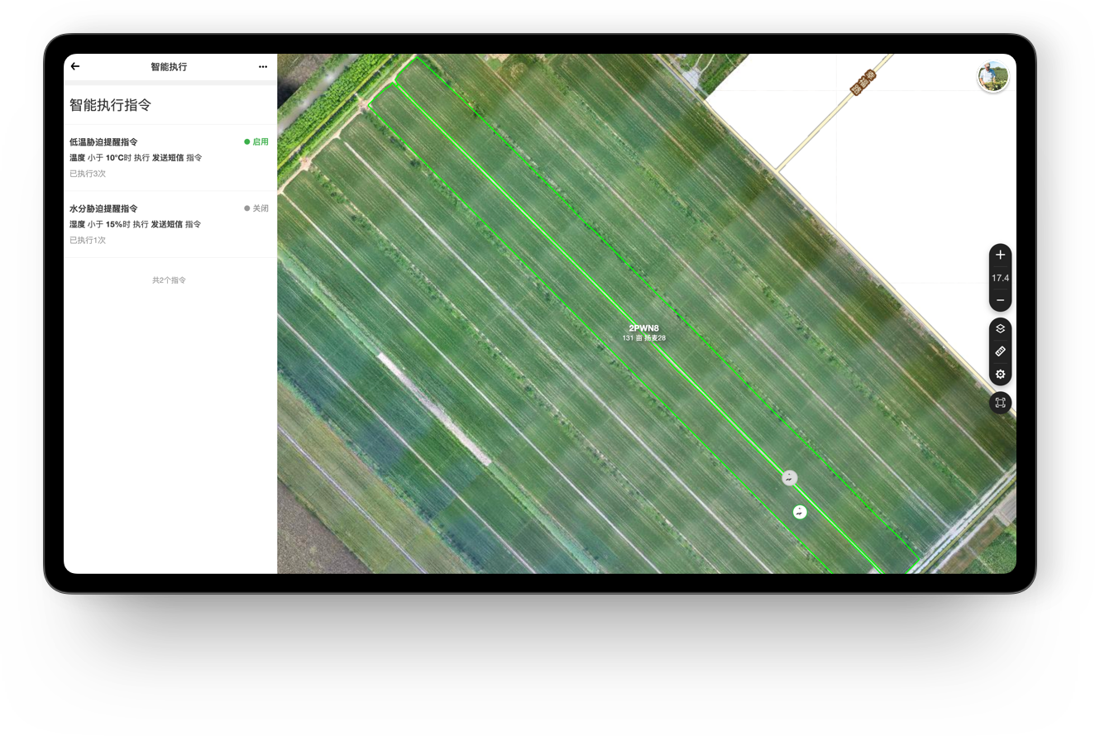
Task: Click the 17.4 zoom level indicator
Action: pos(1000,278)
